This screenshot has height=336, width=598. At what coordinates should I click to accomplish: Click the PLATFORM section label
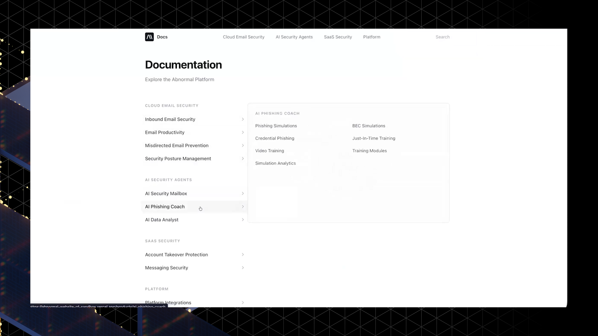[157, 289]
